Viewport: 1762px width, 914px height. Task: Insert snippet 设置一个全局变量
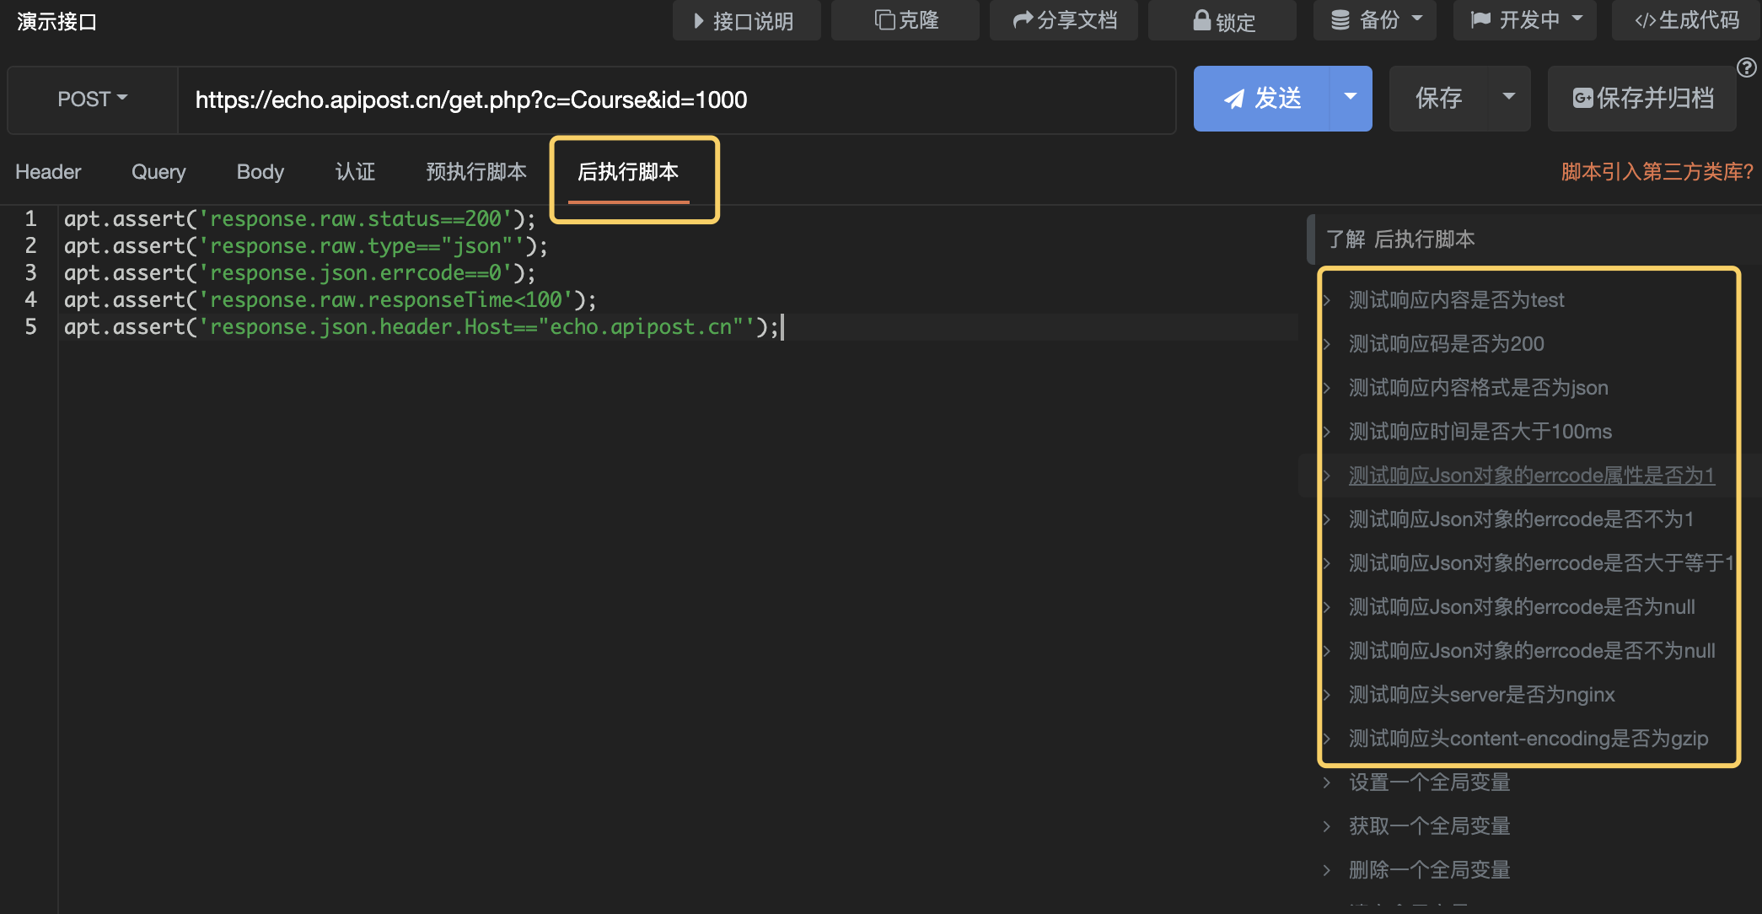pos(1429,782)
